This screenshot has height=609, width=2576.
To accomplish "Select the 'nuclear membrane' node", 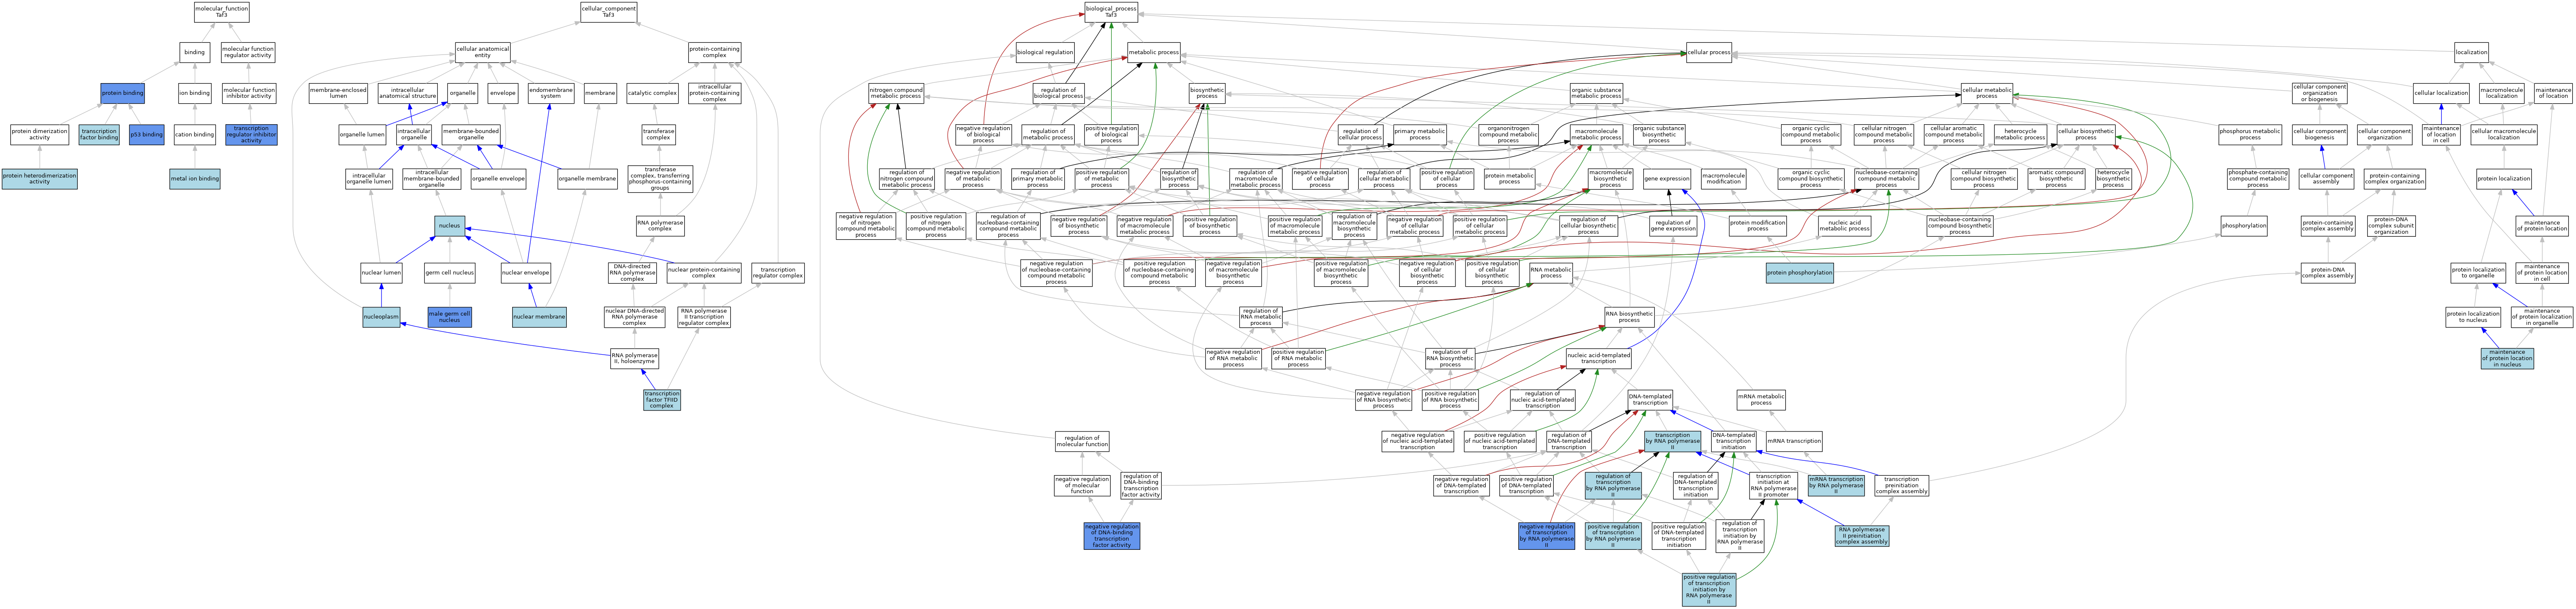I will coord(539,316).
